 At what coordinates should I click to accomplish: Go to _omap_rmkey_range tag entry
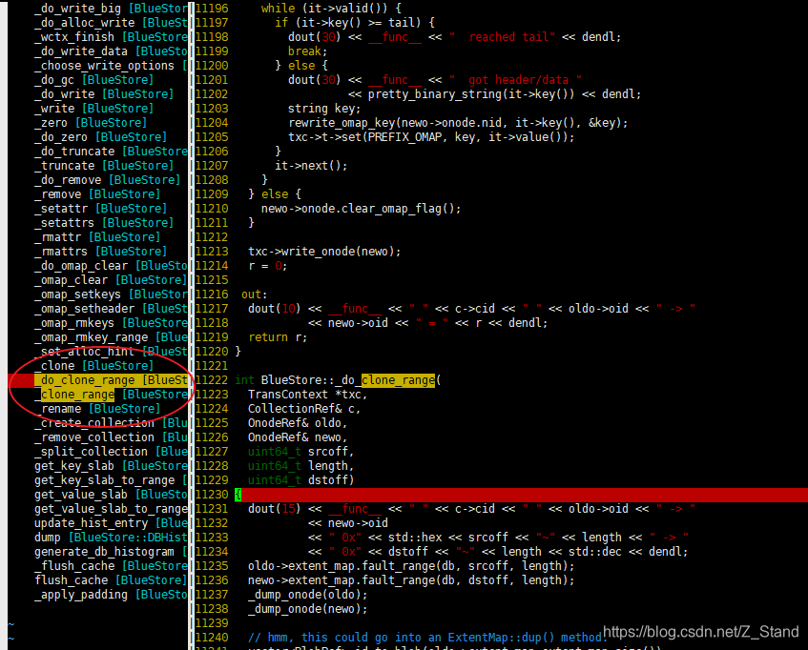click(x=111, y=337)
